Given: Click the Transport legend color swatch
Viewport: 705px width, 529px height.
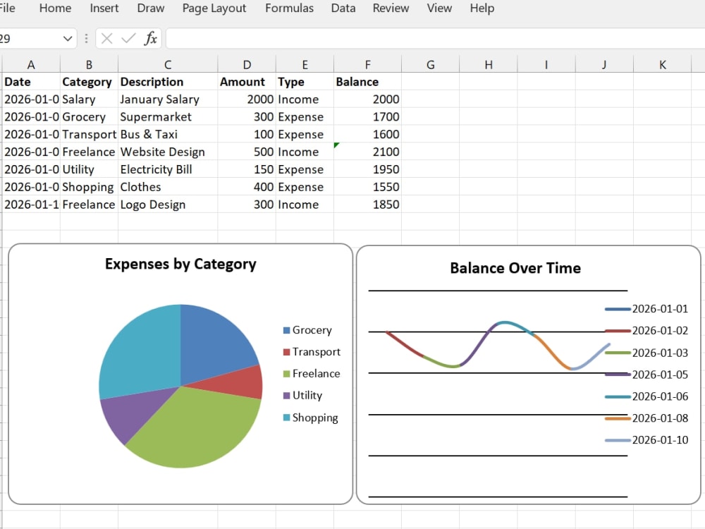Looking at the screenshot, I should click(x=286, y=352).
